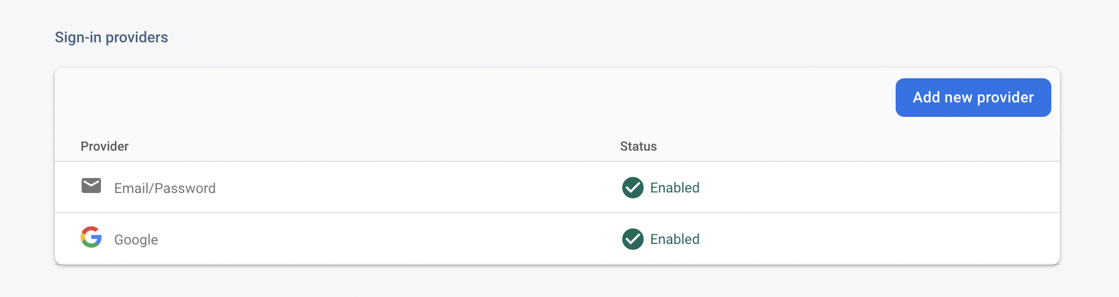Viewport: 1119px width, 297px height.
Task: Select the Email/Password provider name
Action: [165, 188]
